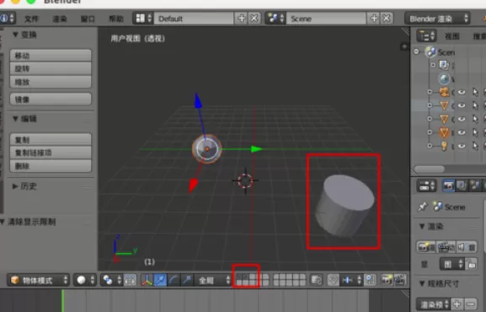Image resolution: width=486 pixels, height=312 pixels.
Task: Toggle manipulate center points icon
Action: click(x=130, y=280)
